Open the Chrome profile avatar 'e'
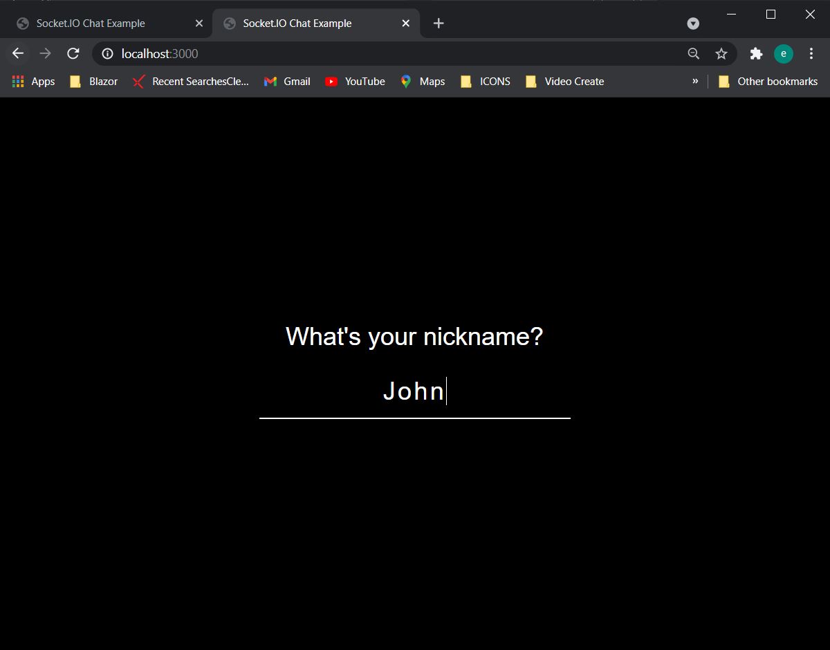 pos(784,53)
